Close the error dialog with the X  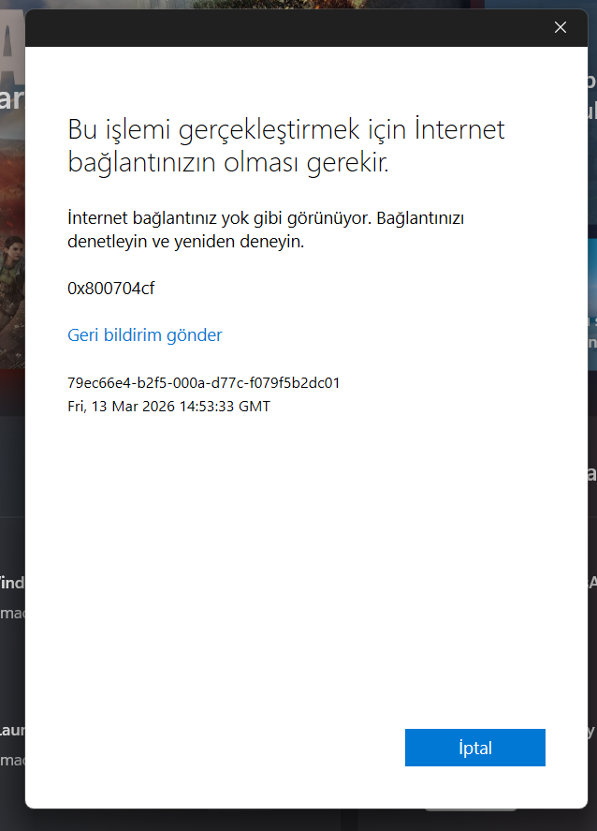(560, 27)
